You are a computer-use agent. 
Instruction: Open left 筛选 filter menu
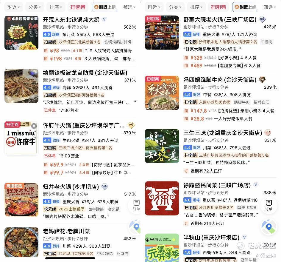tap(129, 7)
